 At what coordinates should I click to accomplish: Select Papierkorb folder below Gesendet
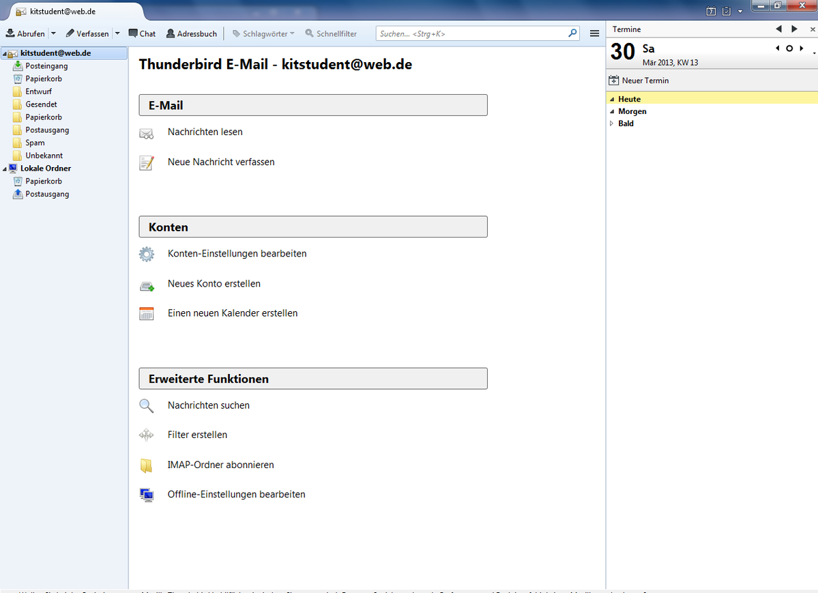coord(44,117)
